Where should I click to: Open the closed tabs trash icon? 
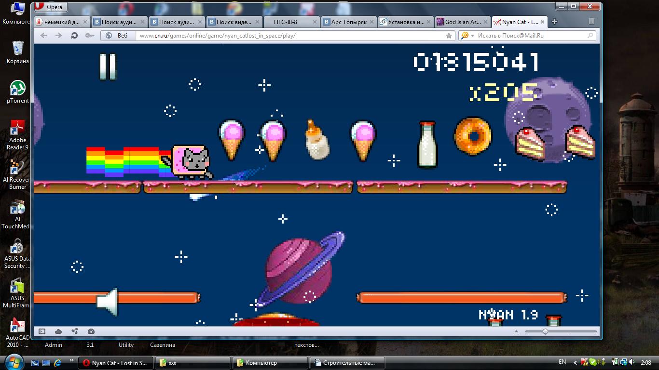591,22
